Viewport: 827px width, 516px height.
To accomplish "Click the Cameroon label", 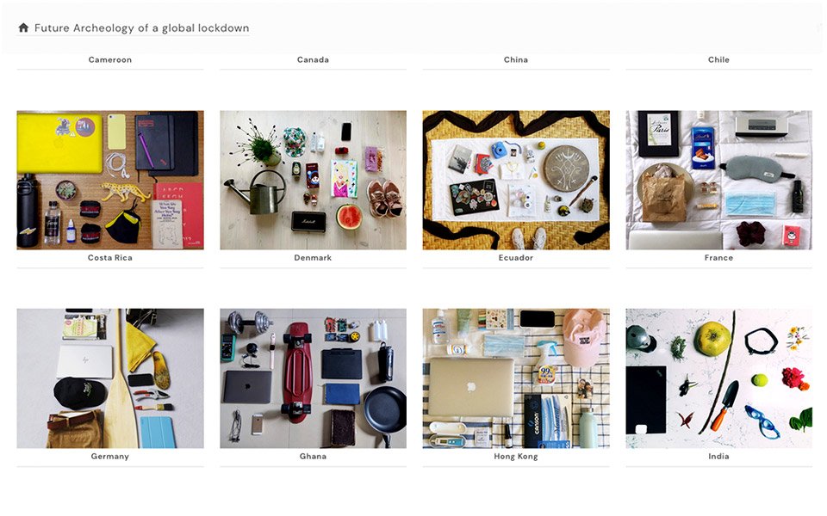I will click(x=110, y=59).
